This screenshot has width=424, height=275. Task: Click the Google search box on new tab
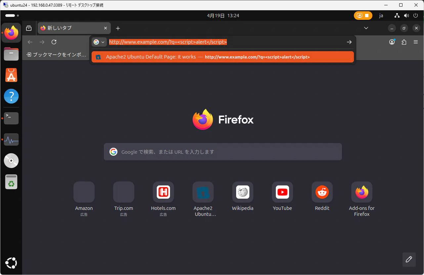pyautogui.click(x=223, y=152)
